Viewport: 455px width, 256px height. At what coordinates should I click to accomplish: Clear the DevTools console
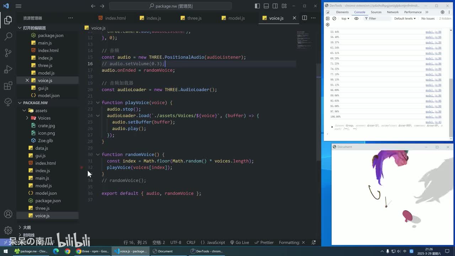tap(334, 18)
